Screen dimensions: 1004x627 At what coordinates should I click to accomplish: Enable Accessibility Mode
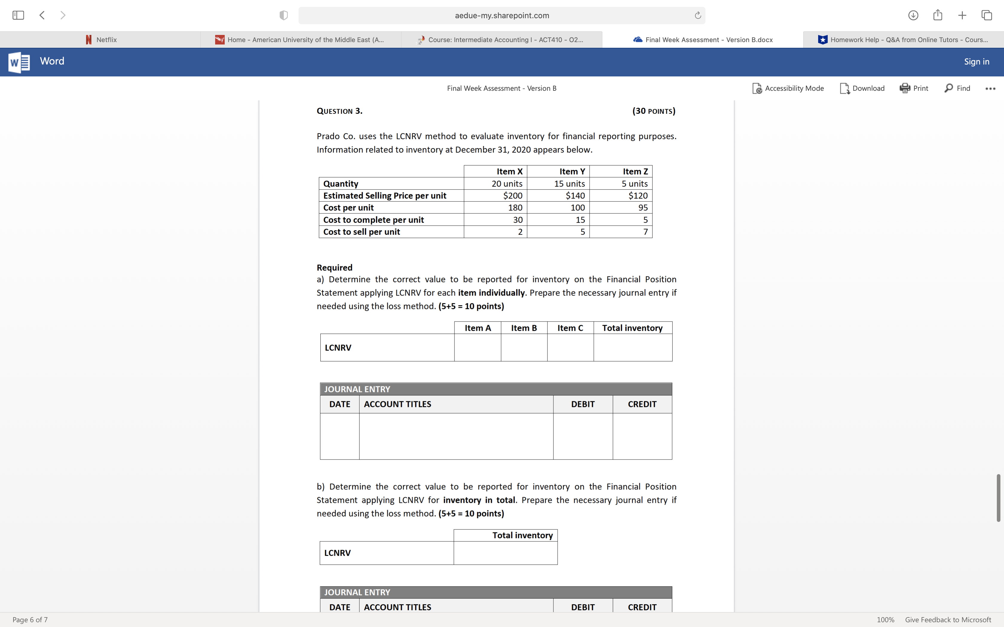click(788, 88)
